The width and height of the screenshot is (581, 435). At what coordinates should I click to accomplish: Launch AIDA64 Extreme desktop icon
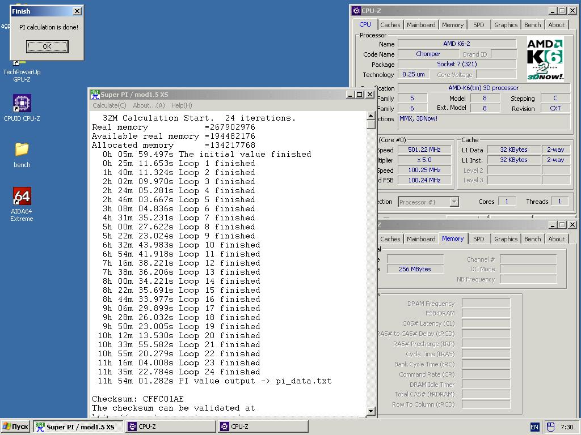click(22, 204)
